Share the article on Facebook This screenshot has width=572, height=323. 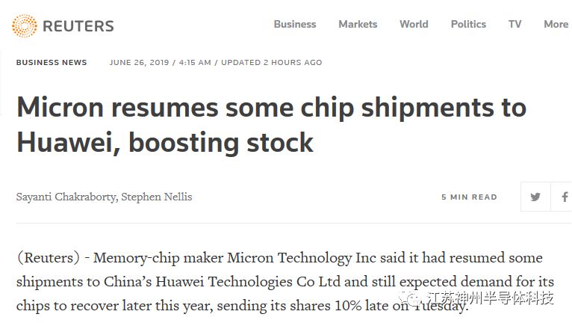565,197
